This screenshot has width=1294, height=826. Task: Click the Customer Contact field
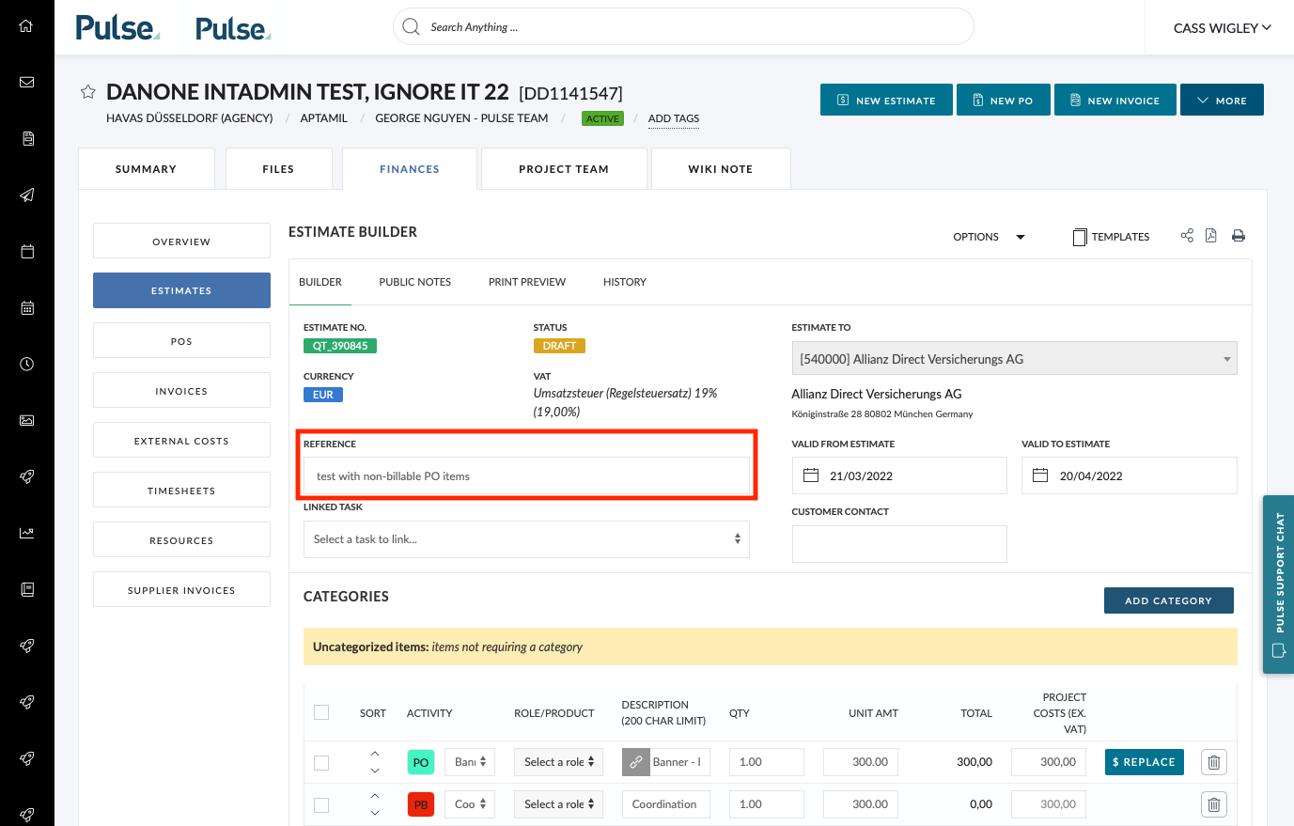pyautogui.click(x=899, y=543)
